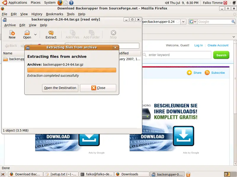Click the Thu Jul 9 clock
This screenshot has width=237, height=177.
pos(184,3)
